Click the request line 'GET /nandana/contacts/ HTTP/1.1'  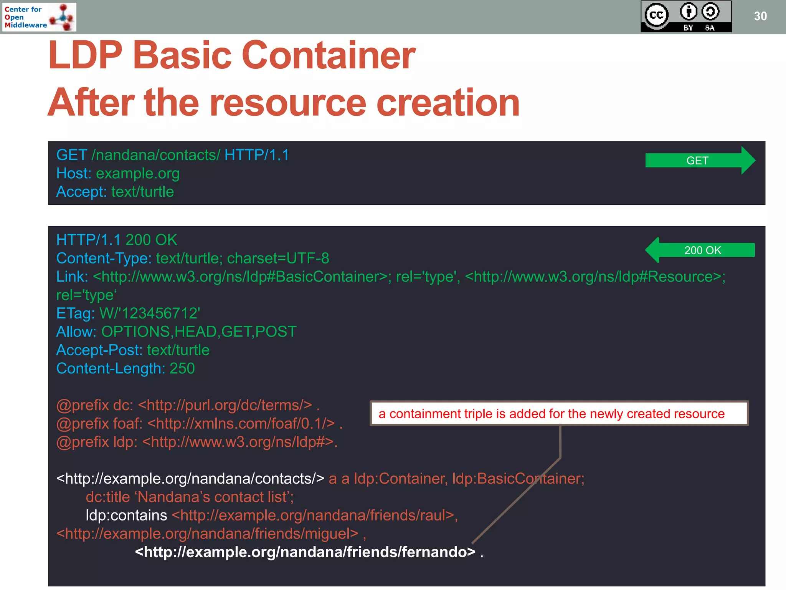point(173,155)
